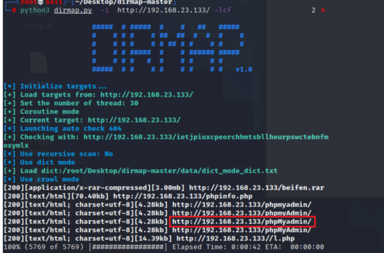Click URL in 'Current target' line
Viewport: 384px width, 253px height.
[x=134, y=120]
